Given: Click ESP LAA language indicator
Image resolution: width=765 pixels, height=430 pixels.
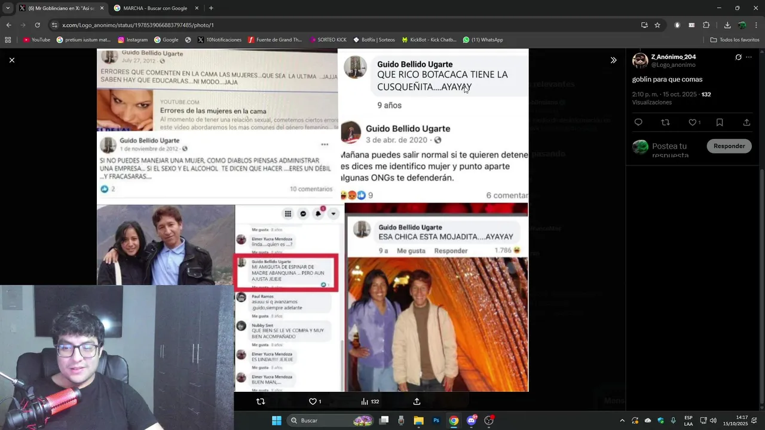Looking at the screenshot, I should coord(688,420).
